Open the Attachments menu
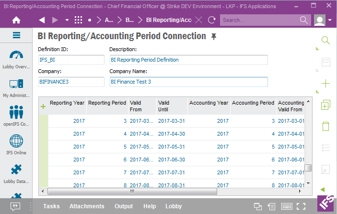This screenshot has width=337, height=214. click(86, 206)
